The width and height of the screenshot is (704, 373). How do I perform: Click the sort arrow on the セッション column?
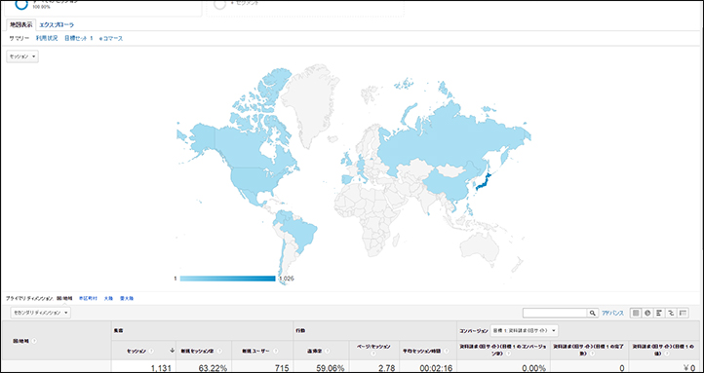(172, 351)
